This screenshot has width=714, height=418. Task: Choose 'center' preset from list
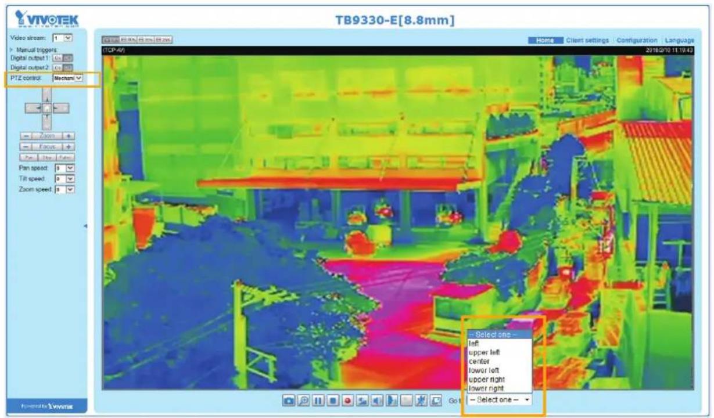[499, 361]
